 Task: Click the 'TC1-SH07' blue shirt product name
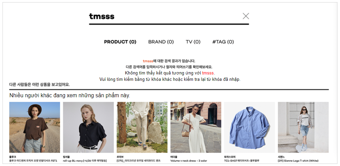click(242, 161)
